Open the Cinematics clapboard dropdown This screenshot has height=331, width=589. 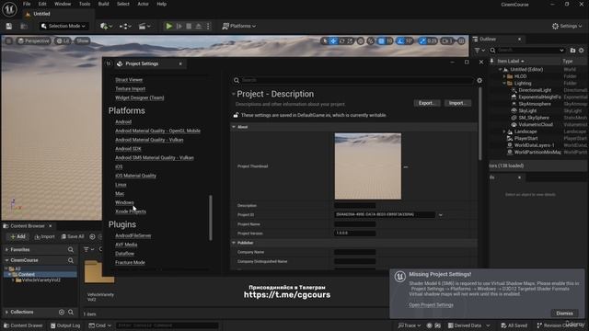[144, 26]
